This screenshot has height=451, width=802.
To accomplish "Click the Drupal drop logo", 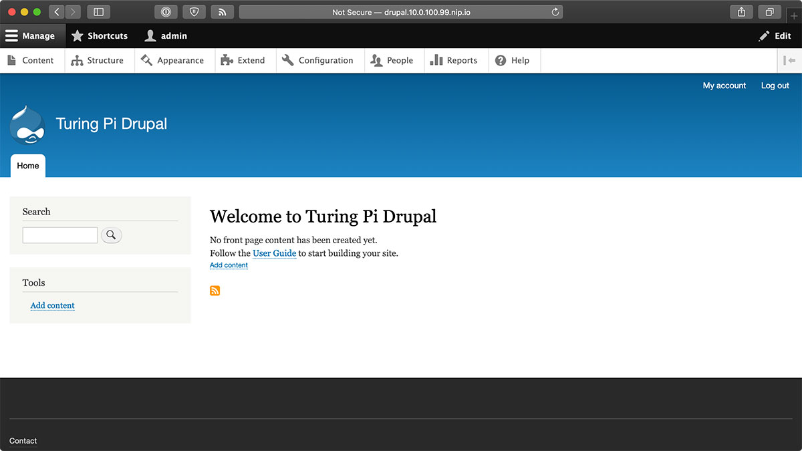I will (27, 124).
